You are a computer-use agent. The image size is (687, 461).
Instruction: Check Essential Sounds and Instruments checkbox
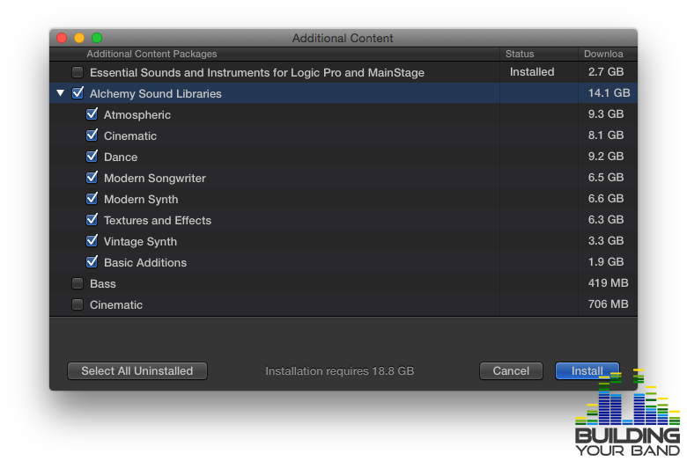[x=78, y=72]
